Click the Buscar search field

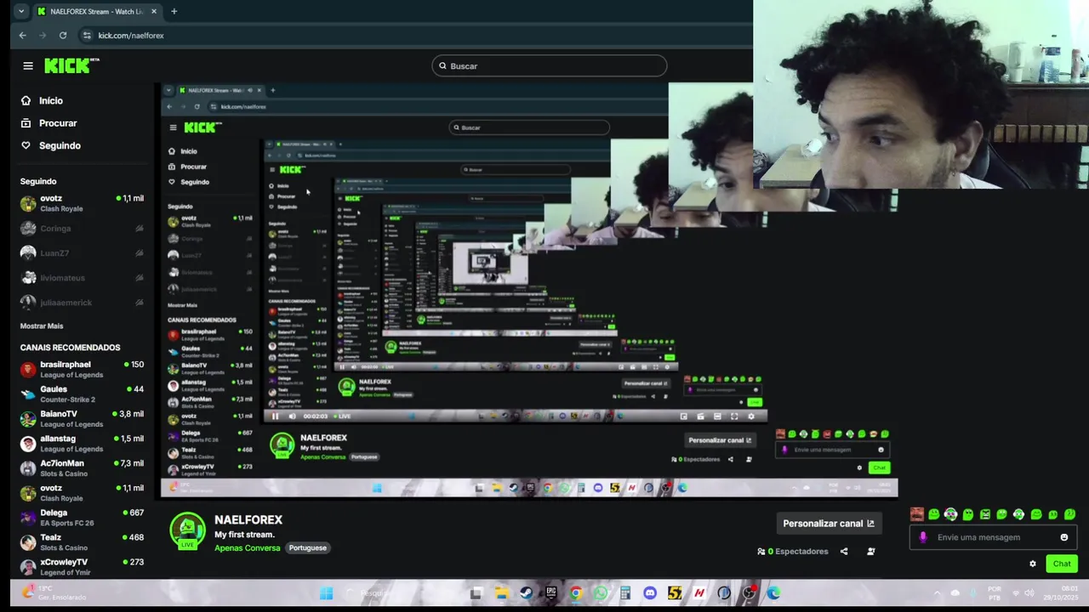pyautogui.click(x=550, y=65)
